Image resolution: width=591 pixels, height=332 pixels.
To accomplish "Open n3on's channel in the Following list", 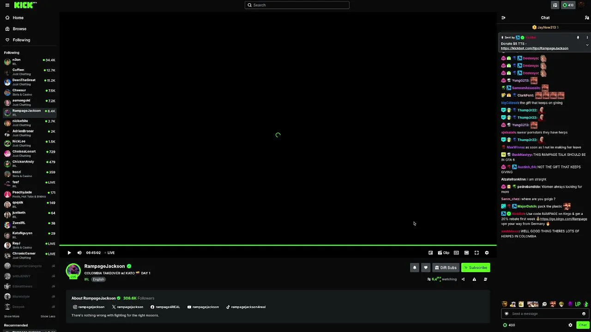I will click(30, 62).
